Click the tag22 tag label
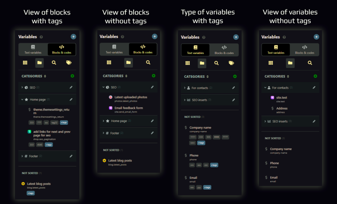The width and height of the screenshot is (337, 204). tap(55, 123)
